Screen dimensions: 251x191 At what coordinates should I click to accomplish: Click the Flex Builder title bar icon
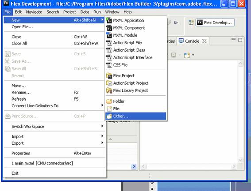pyautogui.click(x=6, y=3)
